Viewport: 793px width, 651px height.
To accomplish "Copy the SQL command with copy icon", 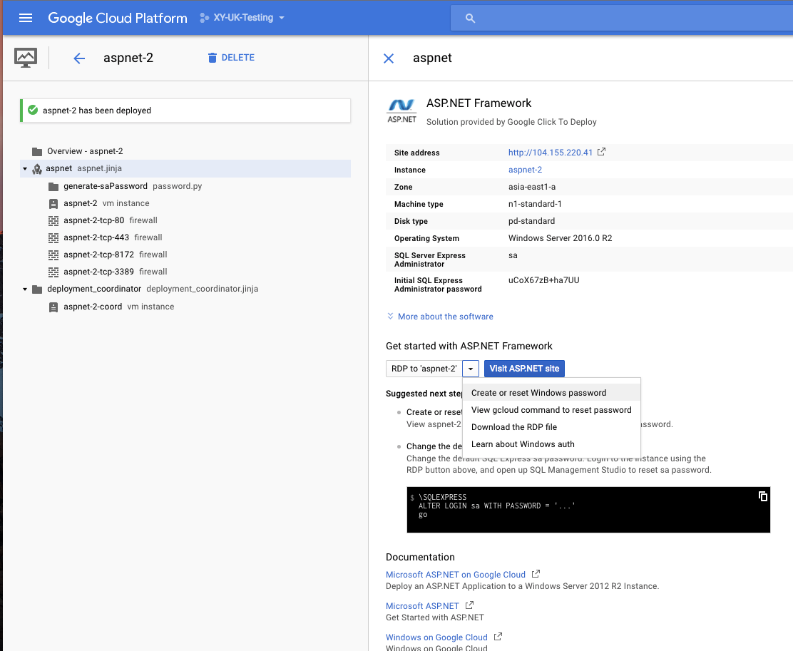I will coord(762,496).
